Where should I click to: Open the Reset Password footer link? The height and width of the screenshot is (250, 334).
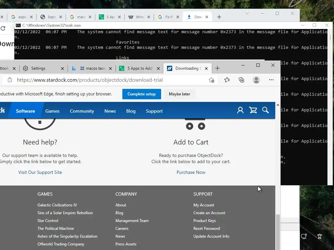click(206, 229)
